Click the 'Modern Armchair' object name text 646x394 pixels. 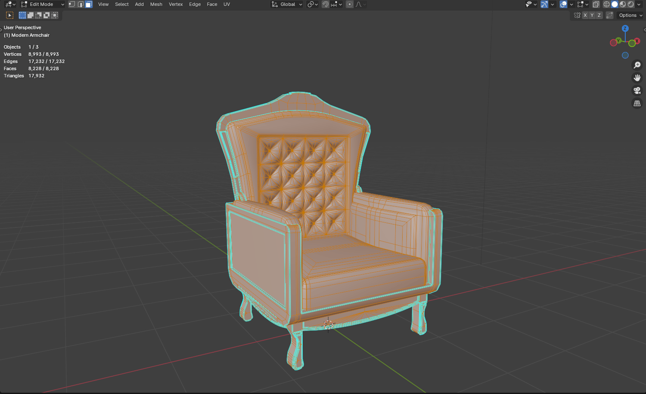30,35
